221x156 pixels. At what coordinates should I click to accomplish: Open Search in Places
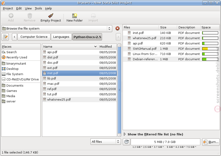[21, 52]
